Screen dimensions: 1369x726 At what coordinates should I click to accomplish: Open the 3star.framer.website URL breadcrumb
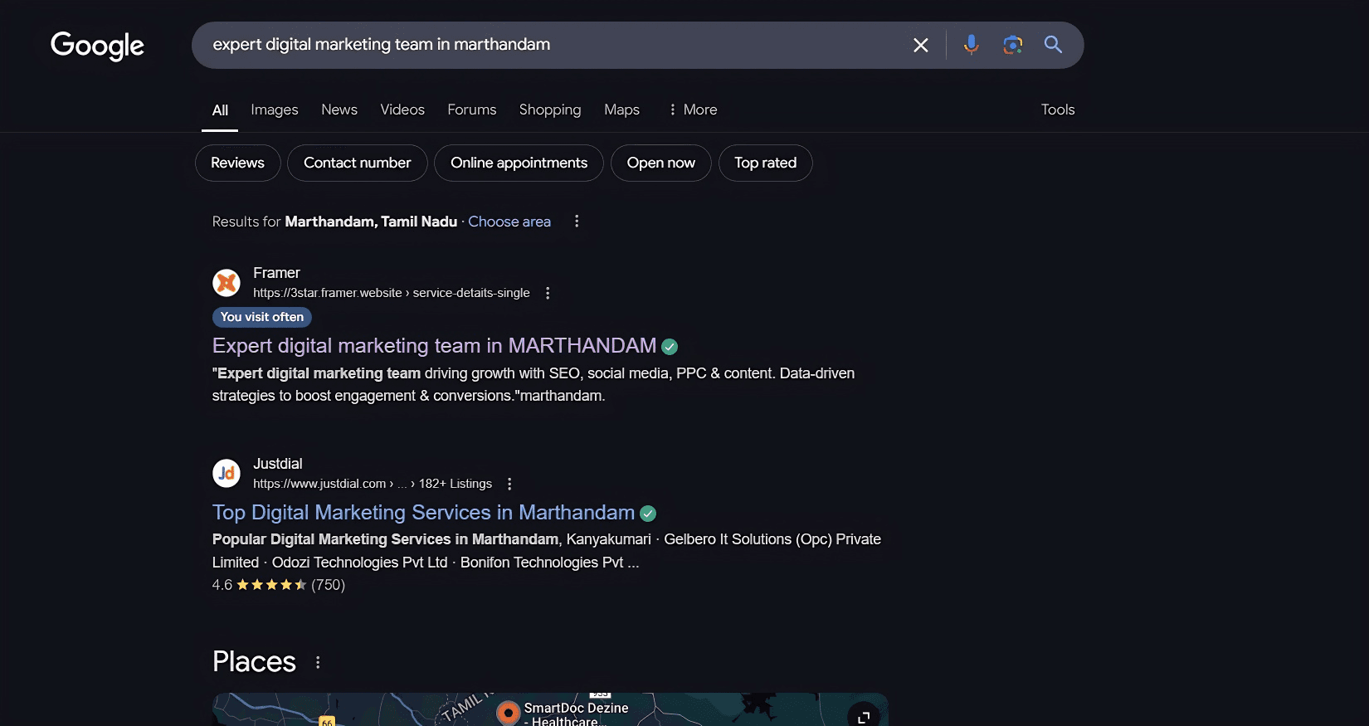[392, 293]
